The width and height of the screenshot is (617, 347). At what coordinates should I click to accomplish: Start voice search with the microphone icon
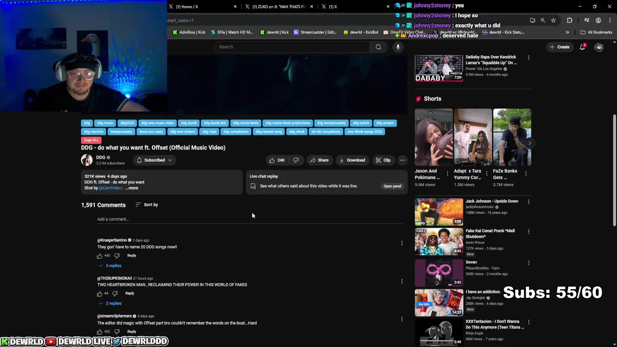click(x=398, y=47)
